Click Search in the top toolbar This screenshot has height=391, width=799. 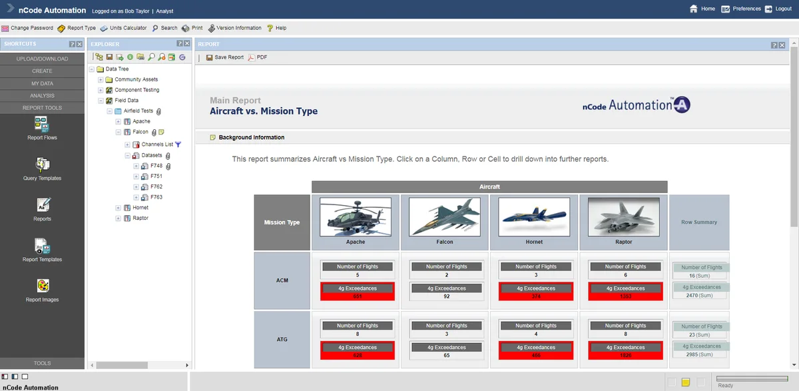(164, 28)
